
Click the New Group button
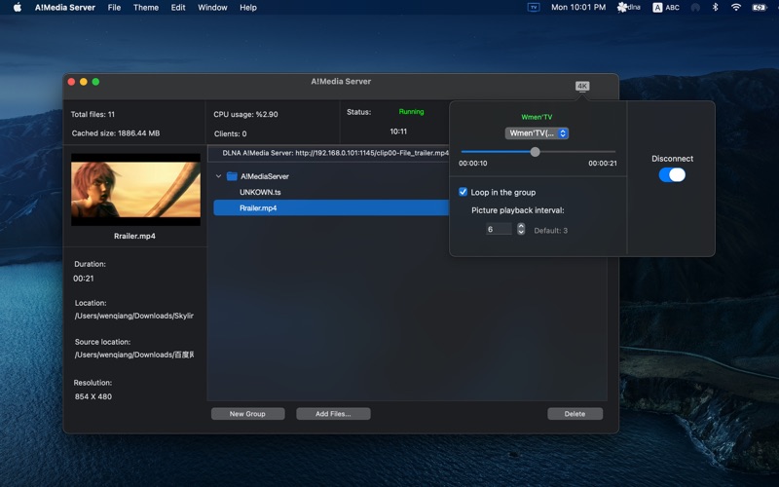click(x=247, y=414)
